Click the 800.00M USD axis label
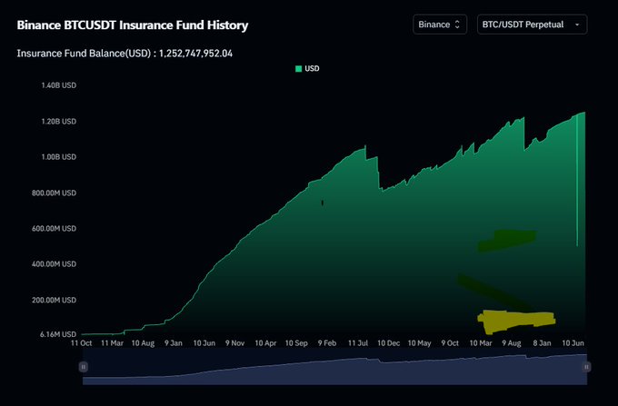This screenshot has height=406, width=618. (x=54, y=193)
